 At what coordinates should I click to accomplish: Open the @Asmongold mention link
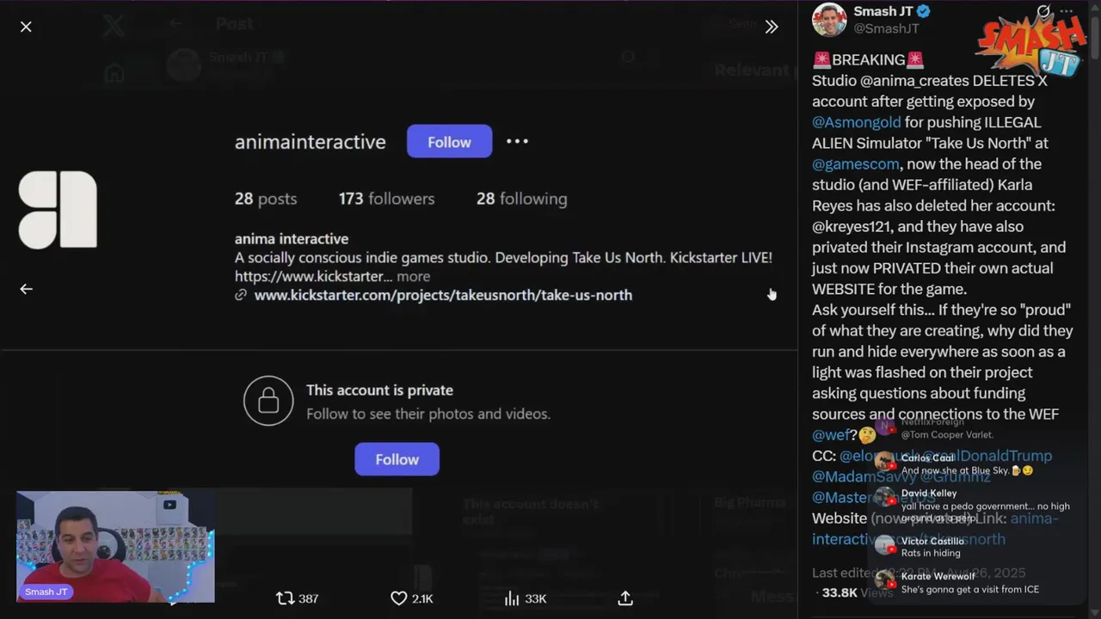pos(856,122)
